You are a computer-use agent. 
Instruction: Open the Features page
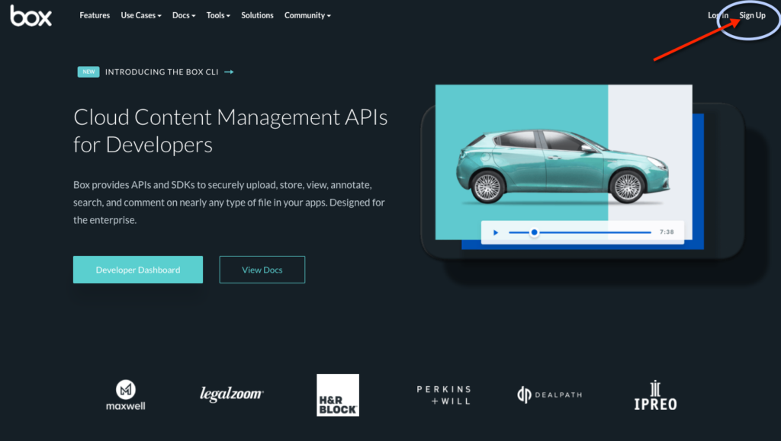95,15
